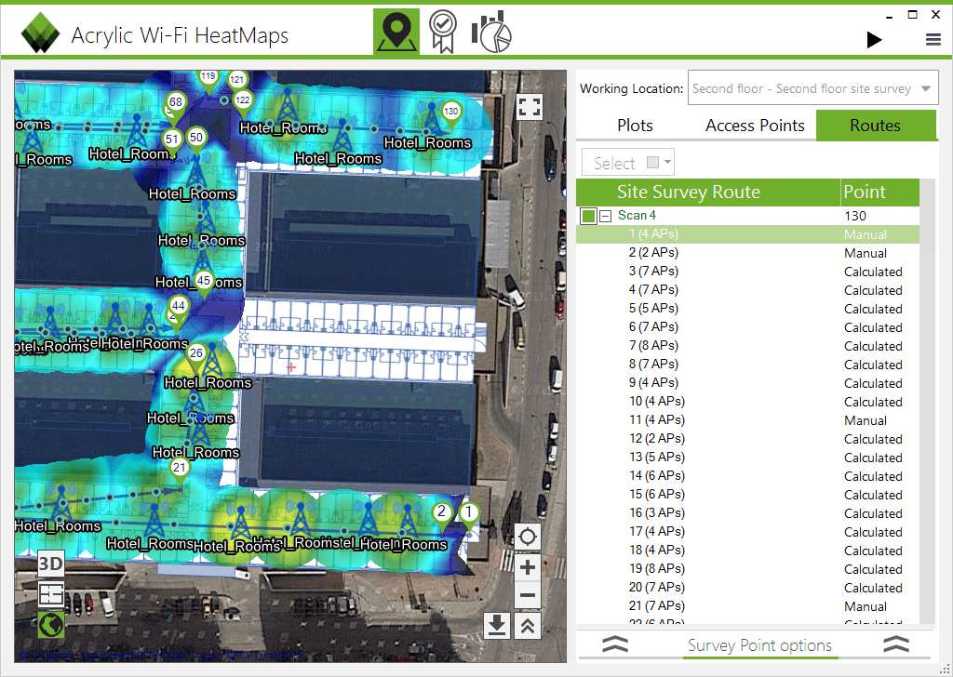The height and width of the screenshot is (677, 953).
Task: Click the download arrow icon on map
Action: tap(497, 626)
